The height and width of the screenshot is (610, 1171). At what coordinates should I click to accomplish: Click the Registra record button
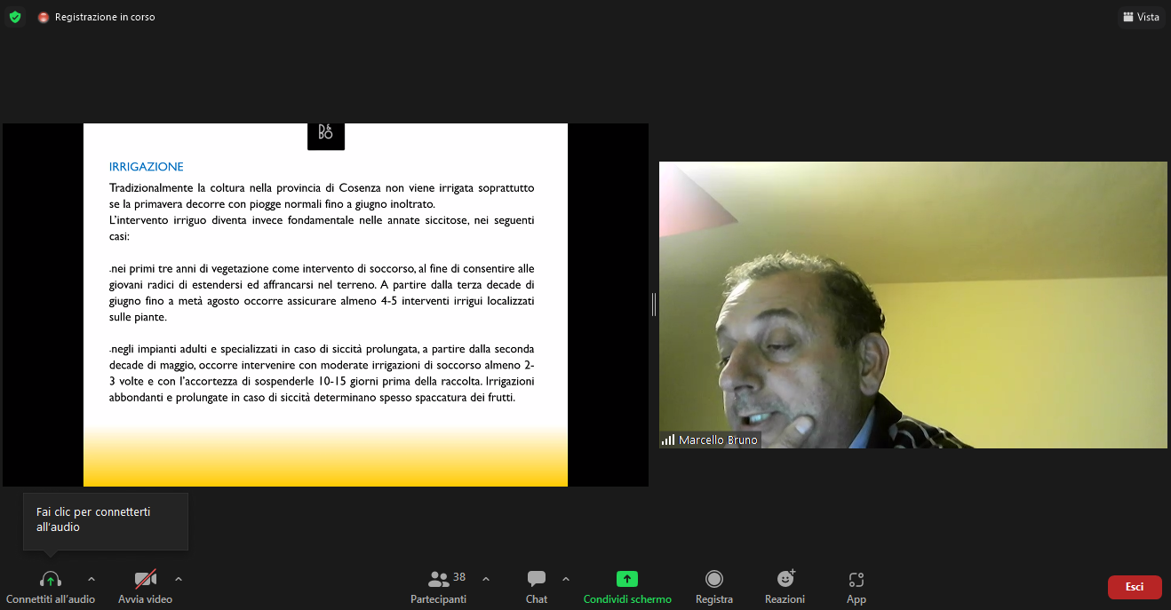[714, 587]
